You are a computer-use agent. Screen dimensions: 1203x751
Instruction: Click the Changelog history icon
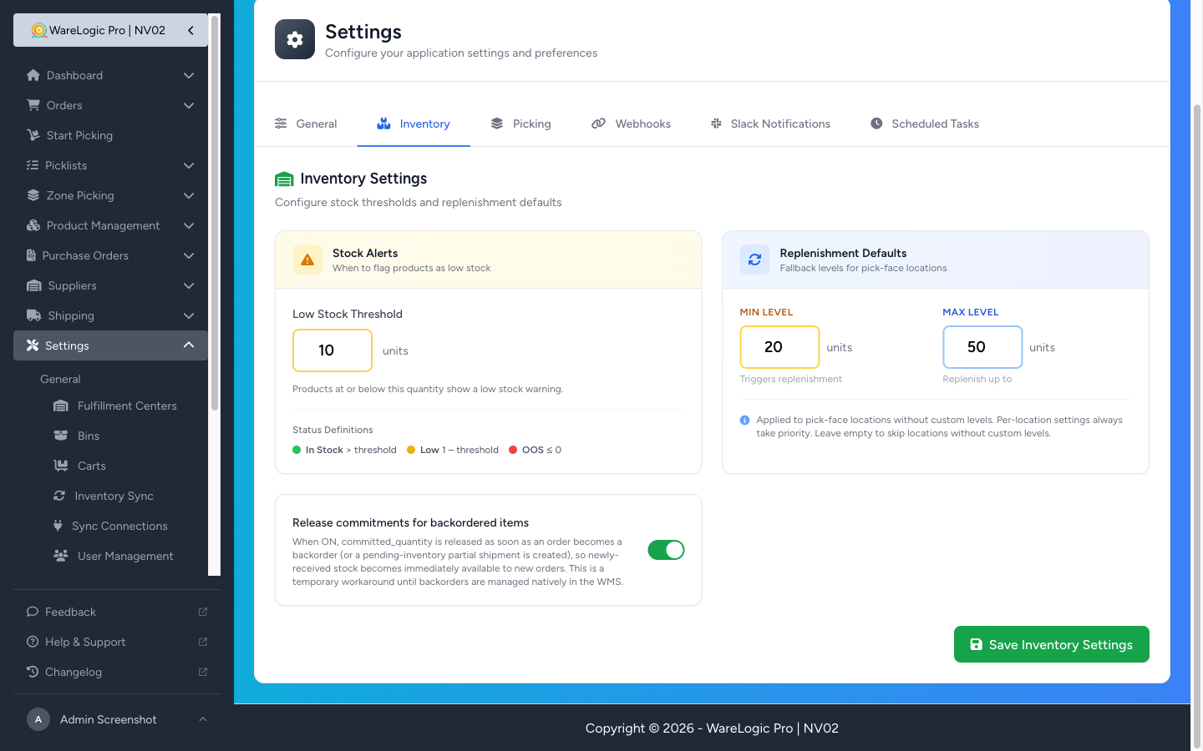click(33, 672)
